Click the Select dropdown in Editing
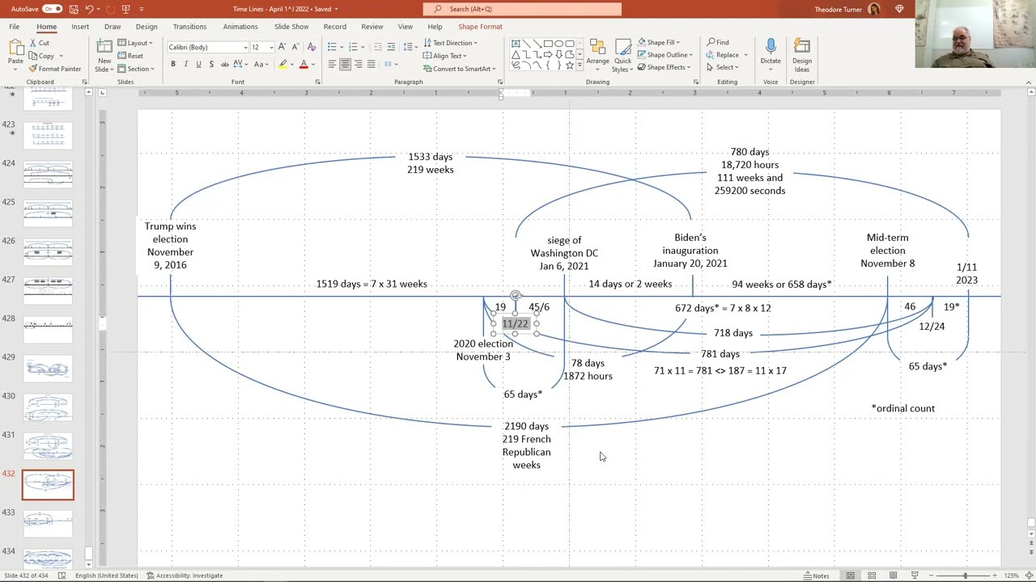 coord(723,67)
